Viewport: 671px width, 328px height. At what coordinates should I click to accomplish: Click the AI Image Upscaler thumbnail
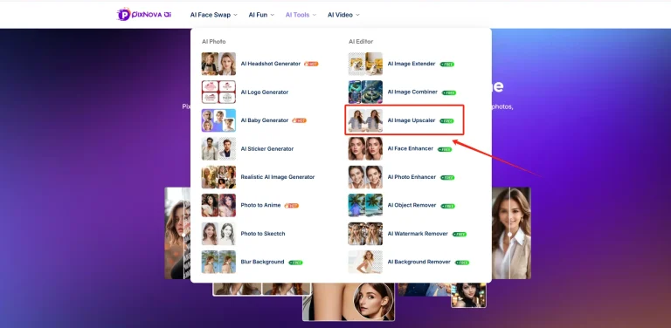[365, 120]
